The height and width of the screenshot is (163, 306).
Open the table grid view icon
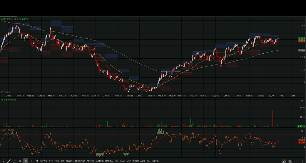14,161
